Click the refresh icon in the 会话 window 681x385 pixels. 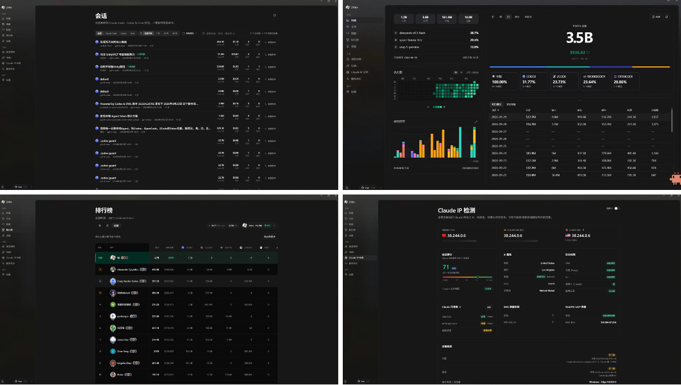pyautogui.click(x=275, y=15)
